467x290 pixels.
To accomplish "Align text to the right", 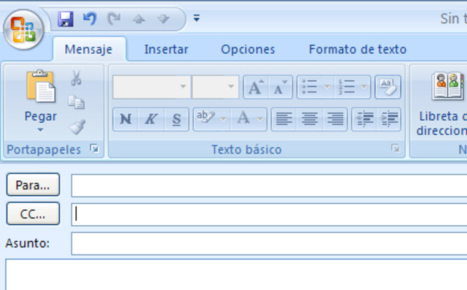I will (335, 119).
